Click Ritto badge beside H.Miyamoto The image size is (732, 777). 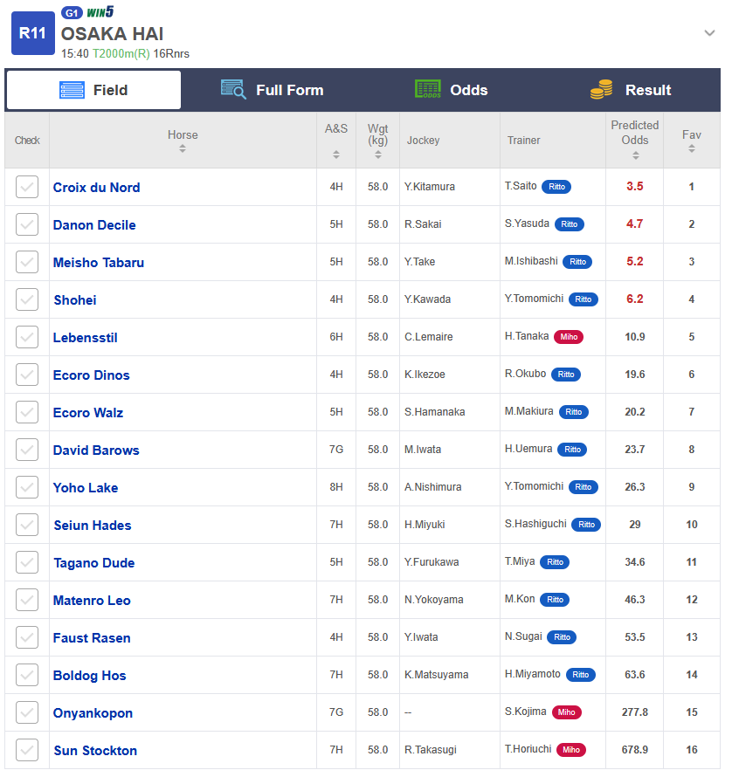(581, 675)
